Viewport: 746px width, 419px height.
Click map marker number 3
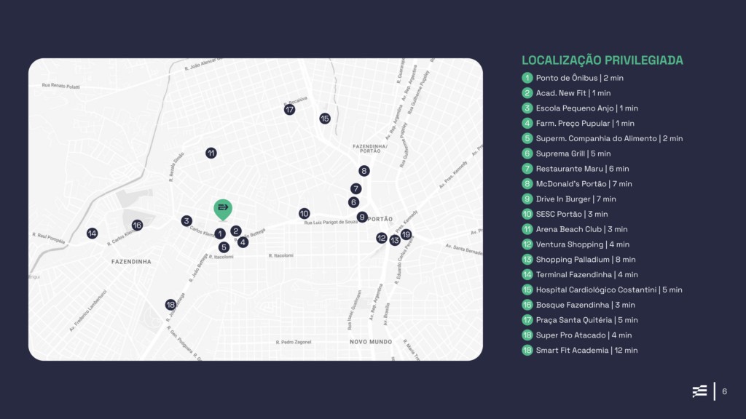(x=186, y=221)
